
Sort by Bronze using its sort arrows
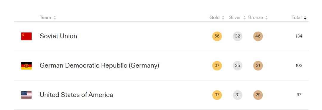[266, 18]
